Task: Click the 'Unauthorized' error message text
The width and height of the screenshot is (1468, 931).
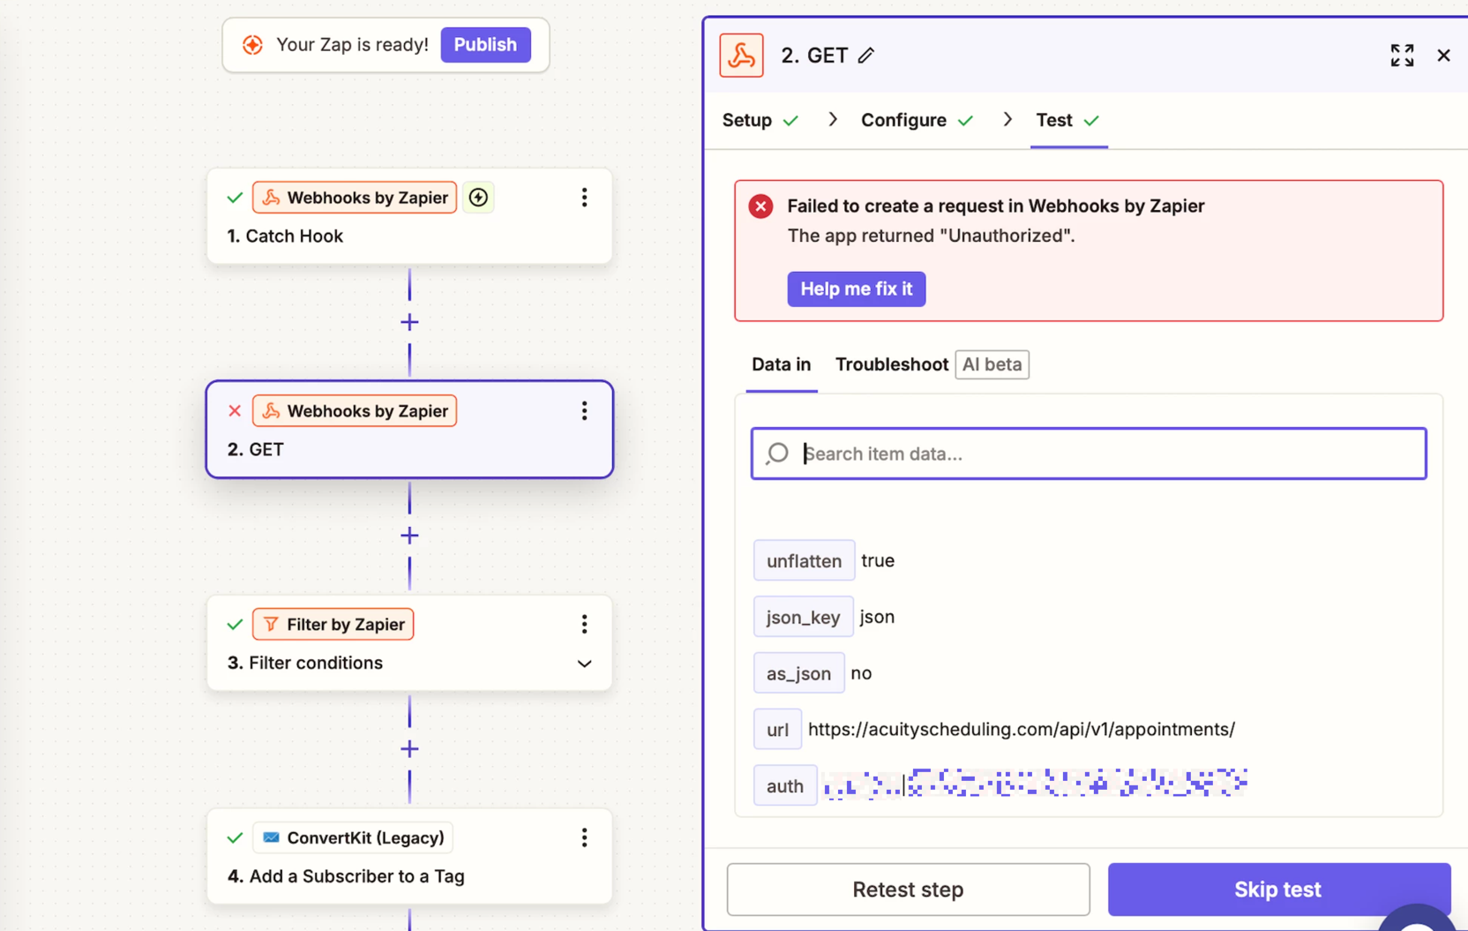Action: point(931,236)
